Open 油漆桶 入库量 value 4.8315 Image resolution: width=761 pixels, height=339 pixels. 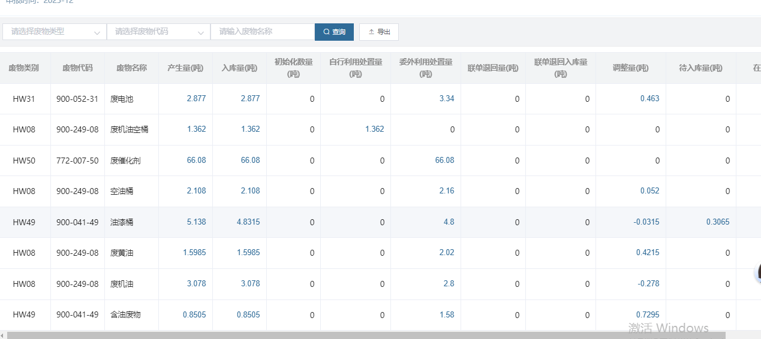pyautogui.click(x=248, y=222)
